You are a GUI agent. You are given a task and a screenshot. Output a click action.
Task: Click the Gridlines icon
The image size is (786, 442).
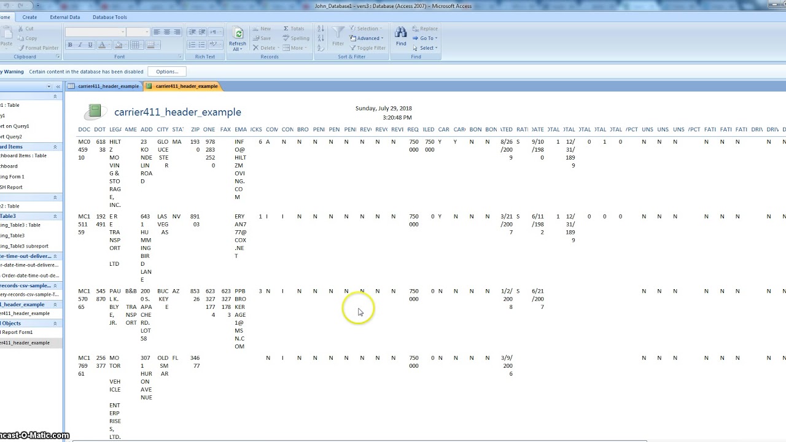(136, 45)
